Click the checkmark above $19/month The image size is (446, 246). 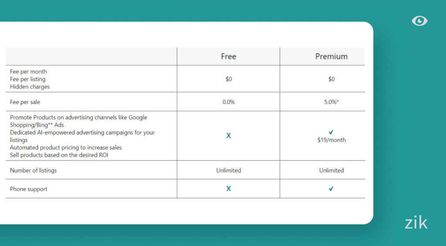[331, 132]
